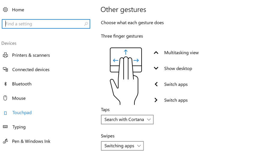Open Pen & Windows Ink settings
This screenshot has width=270, height=152.
coord(31,141)
